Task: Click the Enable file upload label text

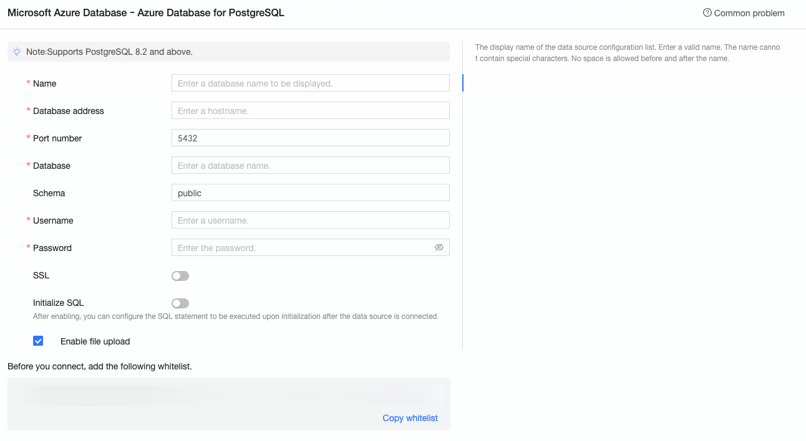Action: pyautogui.click(x=95, y=341)
